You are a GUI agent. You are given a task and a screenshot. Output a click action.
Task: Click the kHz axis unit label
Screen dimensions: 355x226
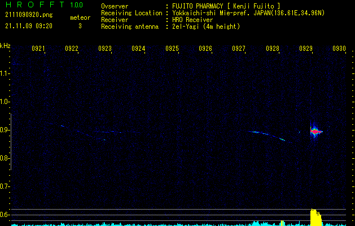[x=5, y=46]
